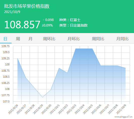134x119 pixels.
Task: Click the 批发市场苹果价格指数 title
Action: [x=27, y=6]
